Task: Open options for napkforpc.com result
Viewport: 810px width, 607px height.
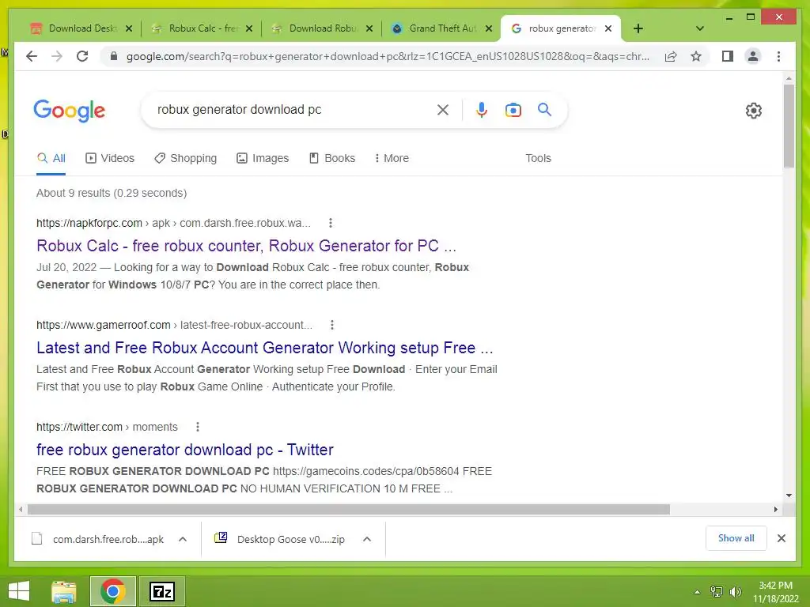Action: pos(331,223)
